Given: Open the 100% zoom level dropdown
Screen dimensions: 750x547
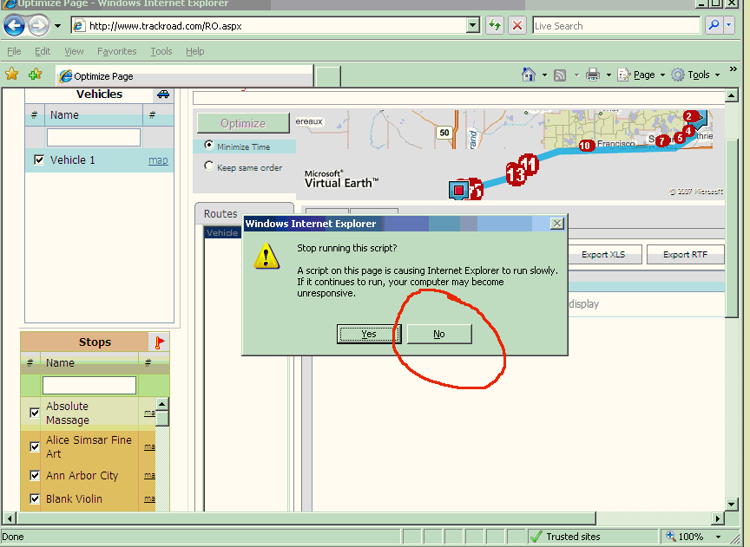Looking at the screenshot, I should (x=719, y=537).
